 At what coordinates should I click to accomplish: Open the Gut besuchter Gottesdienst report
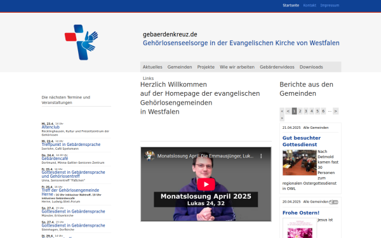pyautogui.click(x=302, y=141)
